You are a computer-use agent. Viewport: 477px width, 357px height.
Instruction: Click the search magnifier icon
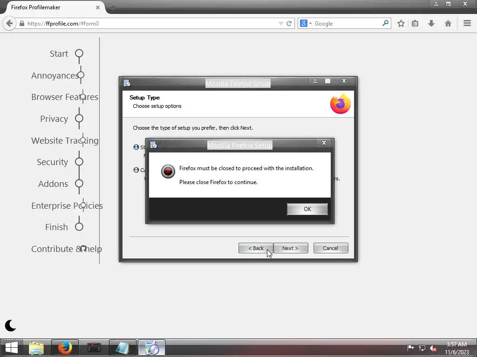click(x=385, y=23)
